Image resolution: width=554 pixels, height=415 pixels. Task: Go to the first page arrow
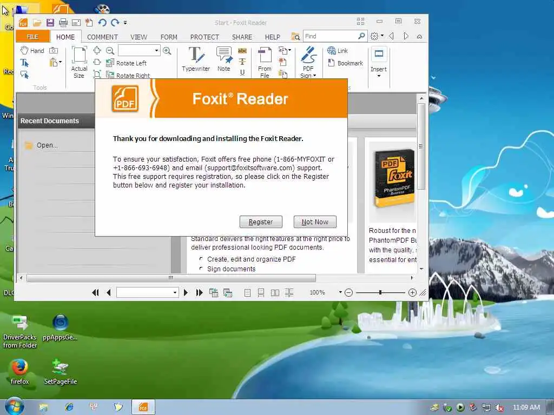click(x=95, y=292)
